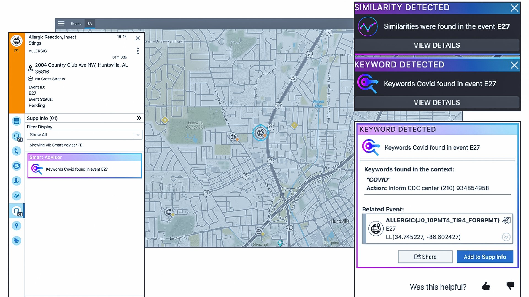This screenshot has width=529, height=297.
Task: Open attachments with the paperclip icon
Action: [x=17, y=196]
